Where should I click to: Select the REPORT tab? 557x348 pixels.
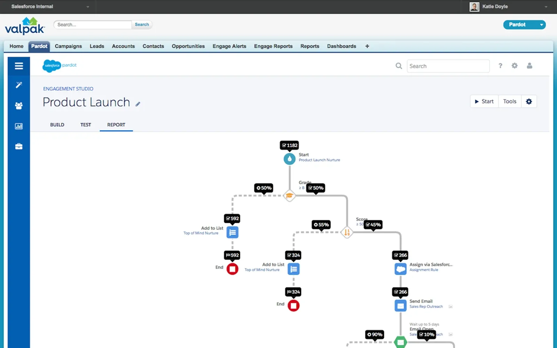(x=116, y=125)
